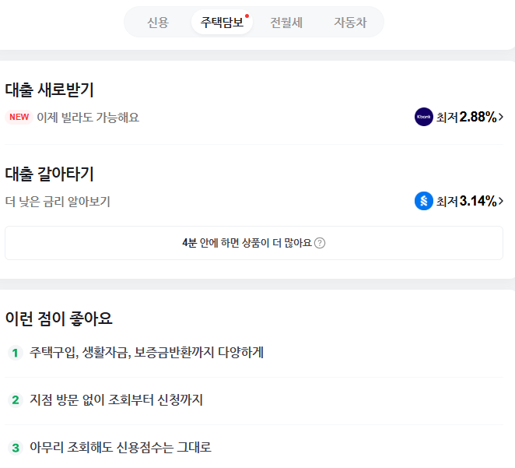The width and height of the screenshot is (515, 468).
Task: Click the green number 2 badge
Action: 15,400
